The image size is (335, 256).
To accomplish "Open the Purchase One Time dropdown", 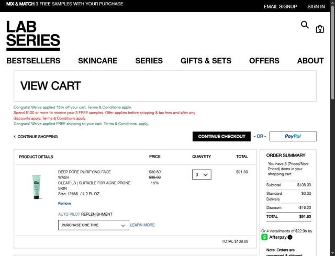I will (x=94, y=225).
